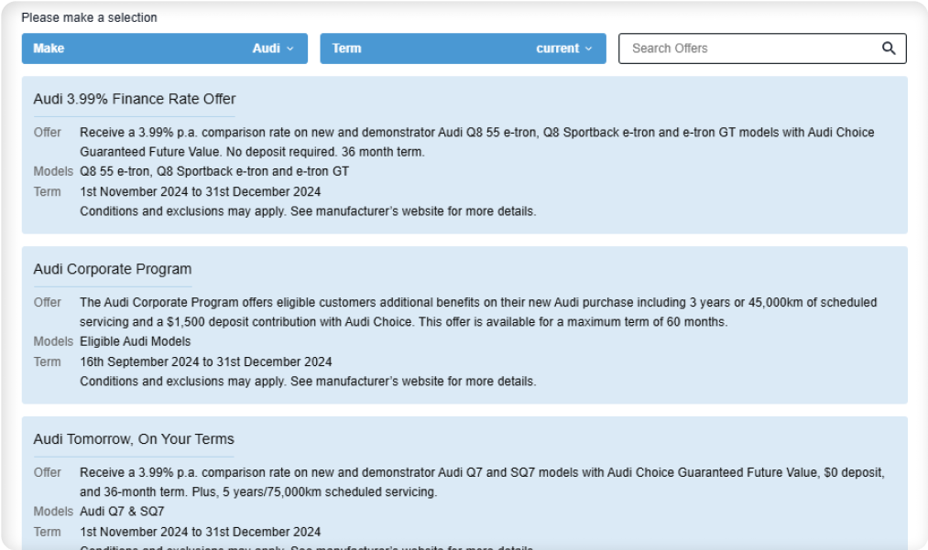Click 'Models' label in Finance Rate Offer card
The height and width of the screenshot is (550, 928).
pos(53,171)
